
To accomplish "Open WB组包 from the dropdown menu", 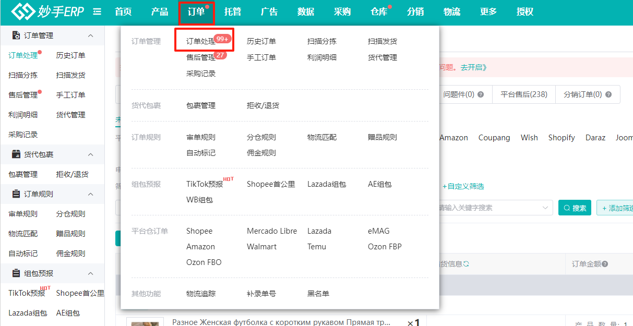I will [x=199, y=200].
